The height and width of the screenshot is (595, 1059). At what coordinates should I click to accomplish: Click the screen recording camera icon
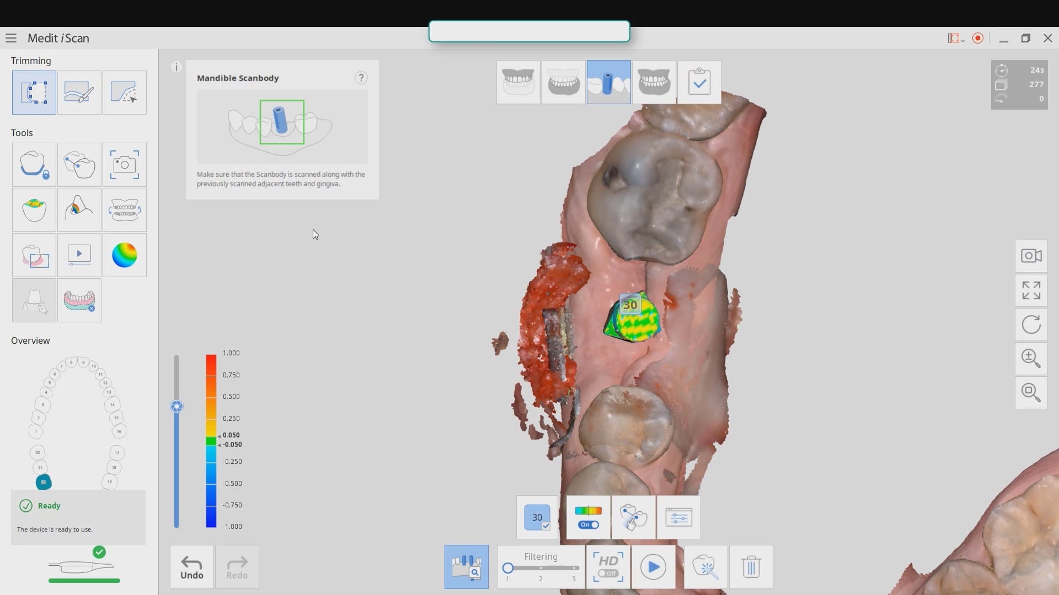(1031, 256)
